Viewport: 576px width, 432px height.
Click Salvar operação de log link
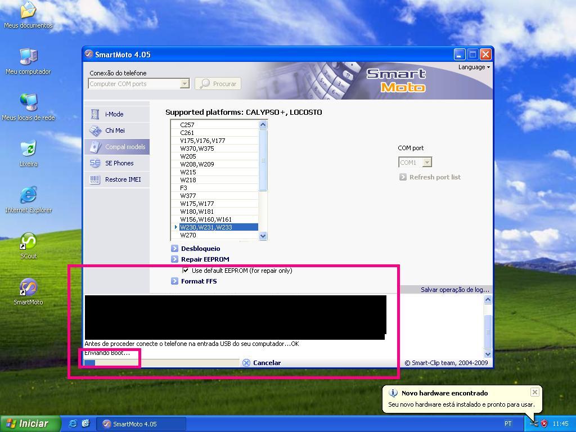click(x=454, y=290)
